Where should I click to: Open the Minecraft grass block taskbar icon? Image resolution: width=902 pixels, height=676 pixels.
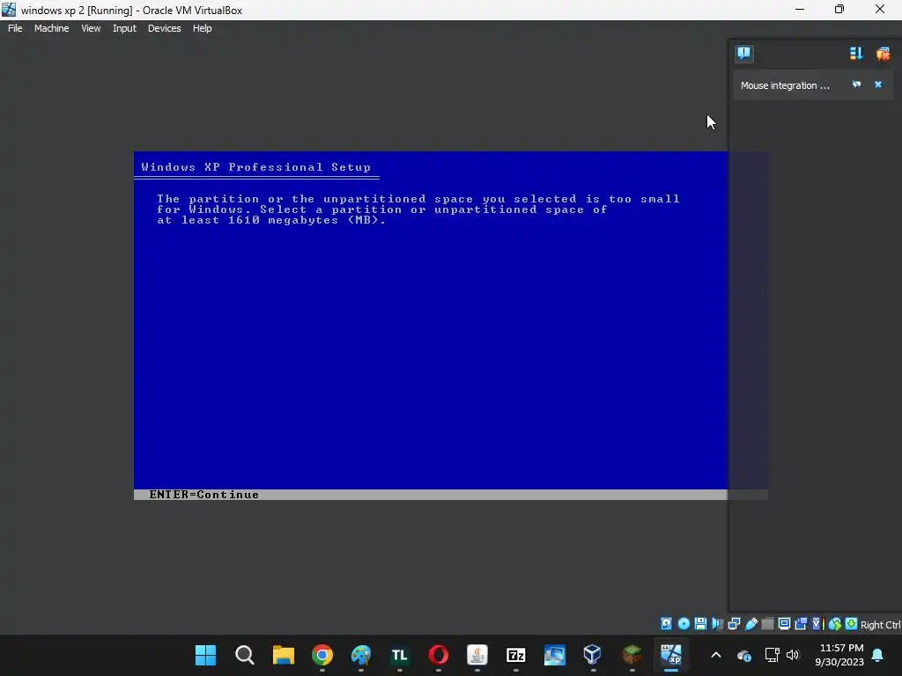tap(632, 655)
